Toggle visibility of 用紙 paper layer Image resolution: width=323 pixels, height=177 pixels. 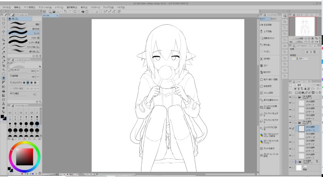pyautogui.click(x=290, y=168)
